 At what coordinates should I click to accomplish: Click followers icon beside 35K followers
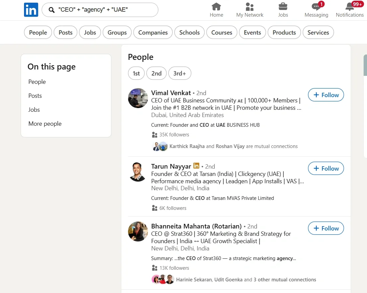[x=154, y=135]
